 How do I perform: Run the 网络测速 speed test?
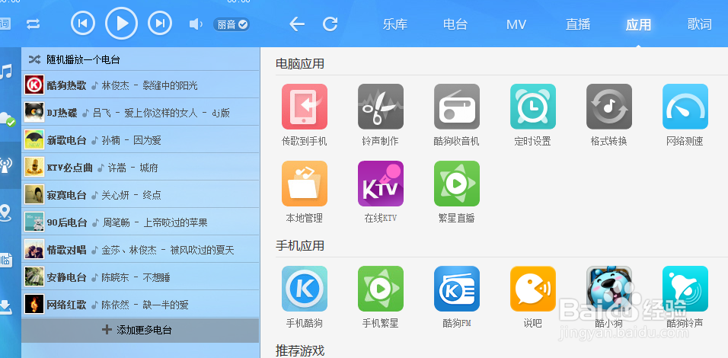pyautogui.click(x=685, y=107)
